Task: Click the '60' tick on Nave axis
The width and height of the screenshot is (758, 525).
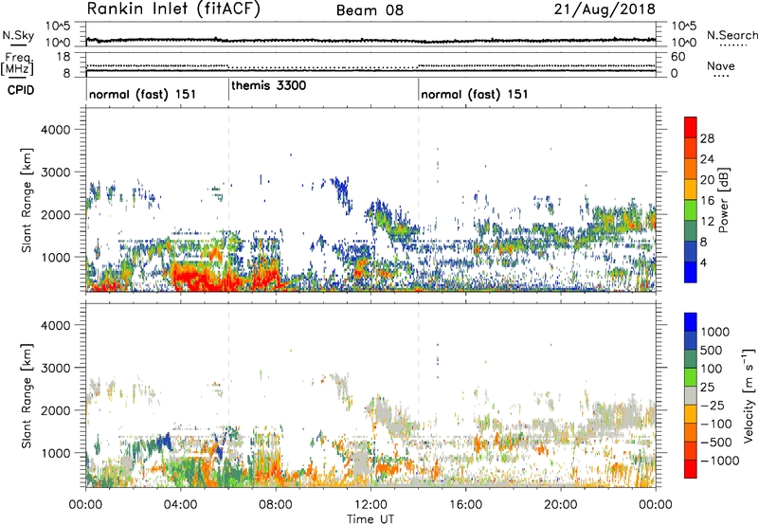Action: coord(677,57)
